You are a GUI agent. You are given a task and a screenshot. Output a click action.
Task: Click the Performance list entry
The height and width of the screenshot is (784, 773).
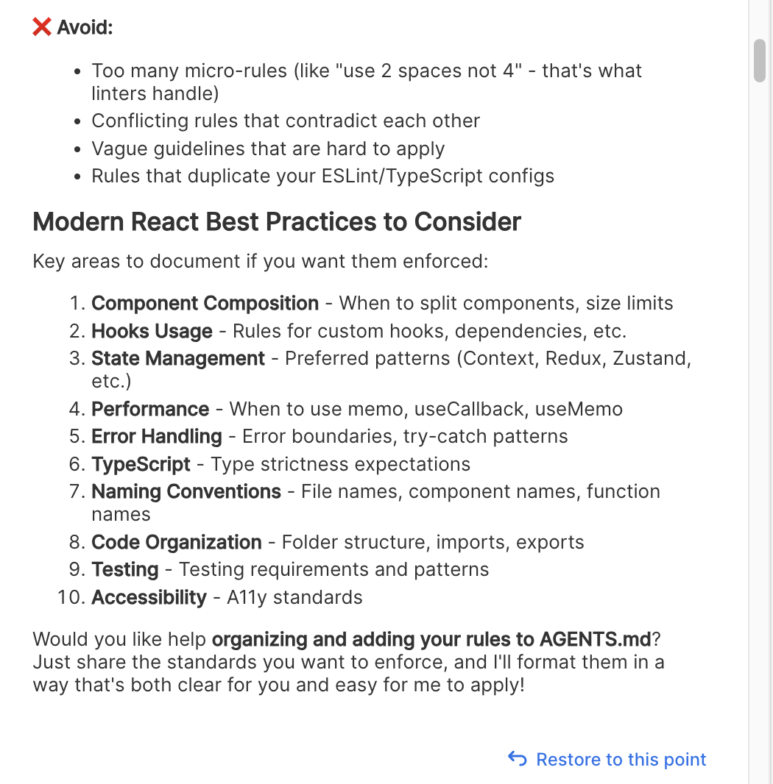(x=150, y=409)
